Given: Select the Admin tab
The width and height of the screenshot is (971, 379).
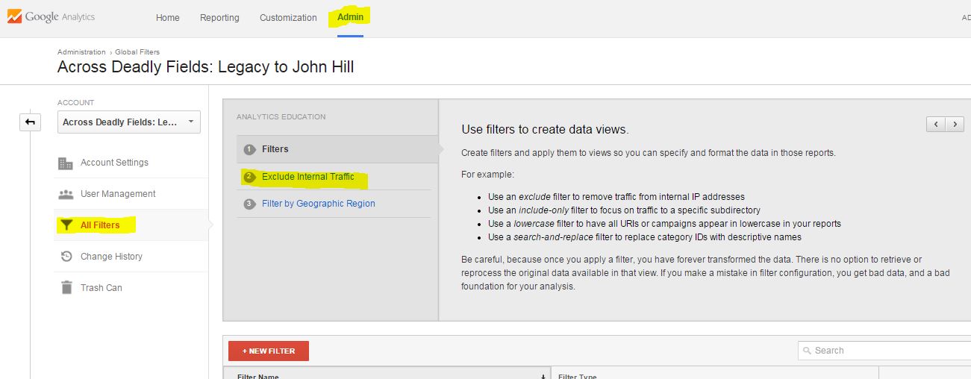Looking at the screenshot, I should click(350, 17).
